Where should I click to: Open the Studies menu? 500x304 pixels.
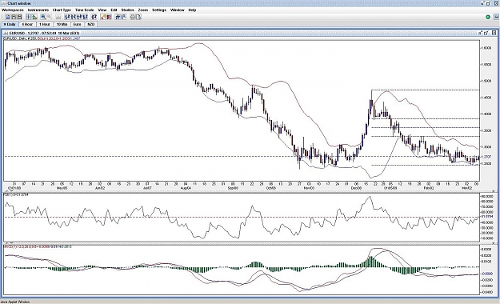(x=127, y=10)
